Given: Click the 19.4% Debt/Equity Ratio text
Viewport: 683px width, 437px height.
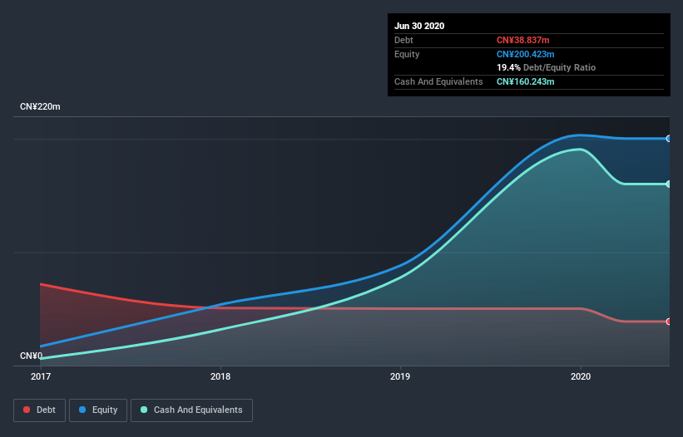Looking at the screenshot, I should 547,67.
